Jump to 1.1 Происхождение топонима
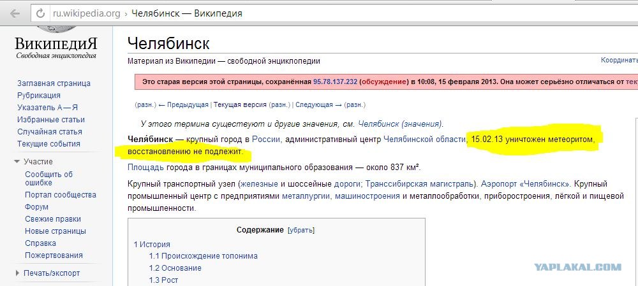Viewport: 638px width, 286px height. tap(203, 256)
